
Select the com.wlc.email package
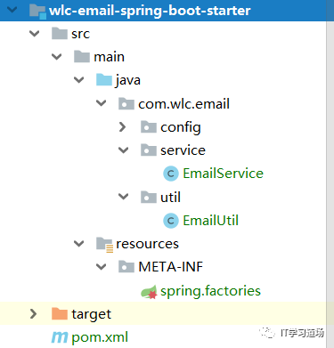coord(183,104)
